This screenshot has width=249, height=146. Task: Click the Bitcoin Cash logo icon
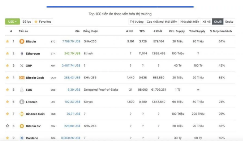click(22, 78)
